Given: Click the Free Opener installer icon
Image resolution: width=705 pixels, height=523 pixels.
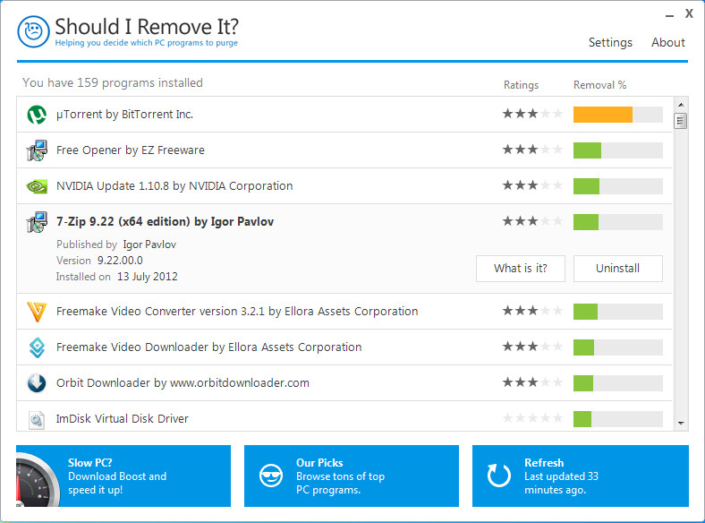Looking at the screenshot, I should 37,150.
